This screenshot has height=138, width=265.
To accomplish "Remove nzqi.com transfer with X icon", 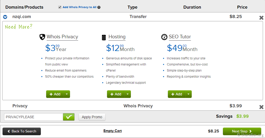I will tap(261, 18).
